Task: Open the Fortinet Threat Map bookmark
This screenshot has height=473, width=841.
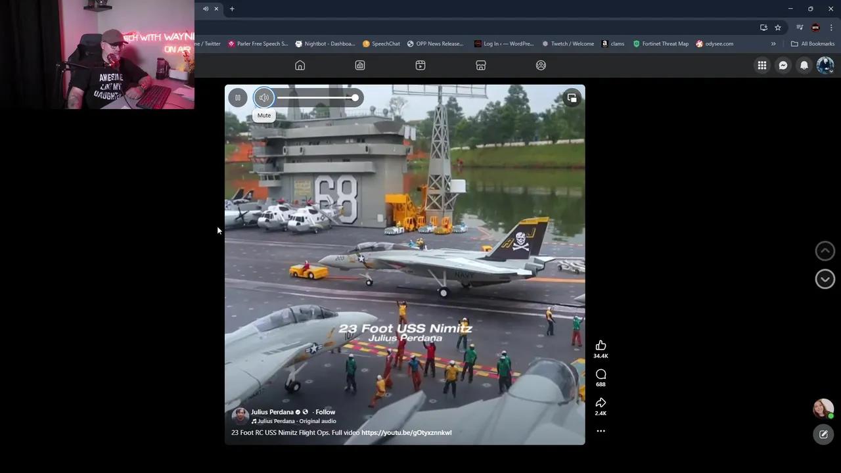Action: tap(661, 44)
